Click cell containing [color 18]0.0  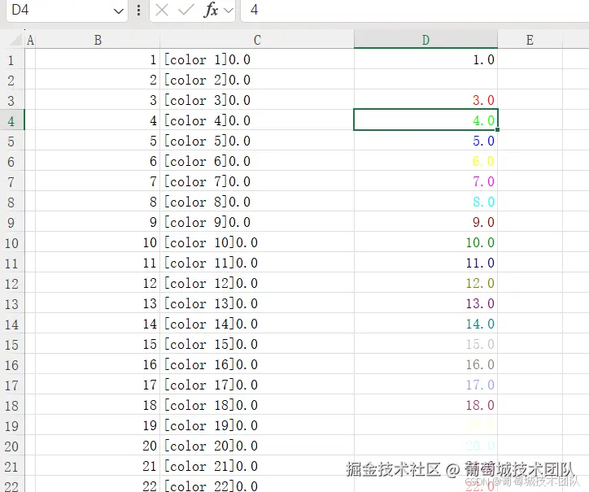(257, 405)
